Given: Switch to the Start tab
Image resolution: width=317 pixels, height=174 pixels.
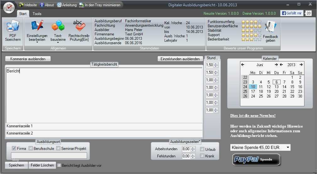Looking at the screenshot, I should point(23,14).
